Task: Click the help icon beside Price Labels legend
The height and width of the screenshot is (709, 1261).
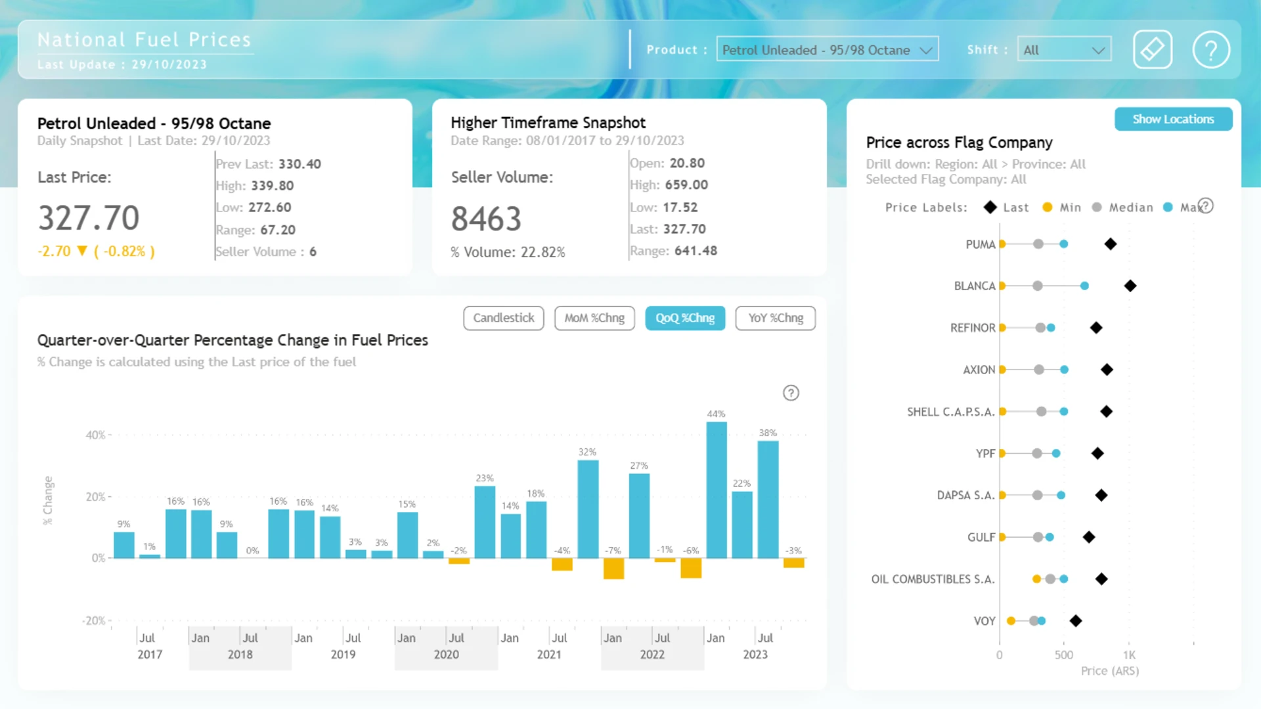Action: tap(1206, 206)
